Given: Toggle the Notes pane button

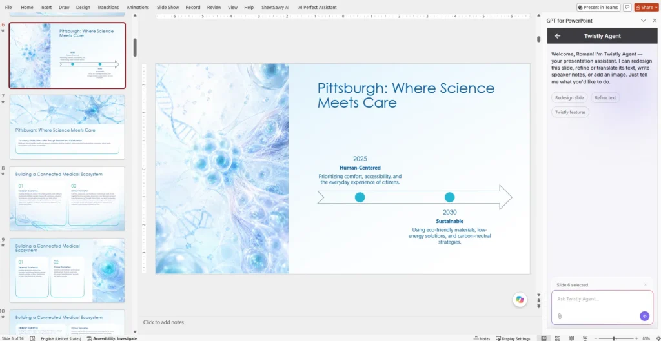Looking at the screenshot, I should (x=482, y=338).
